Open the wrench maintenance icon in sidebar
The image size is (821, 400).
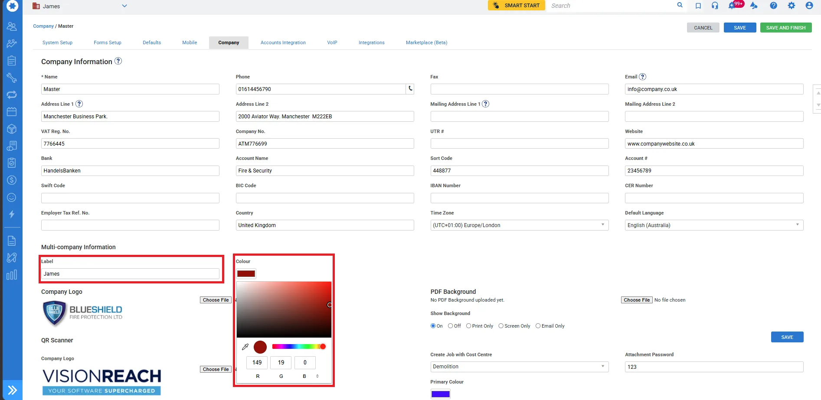point(12,78)
